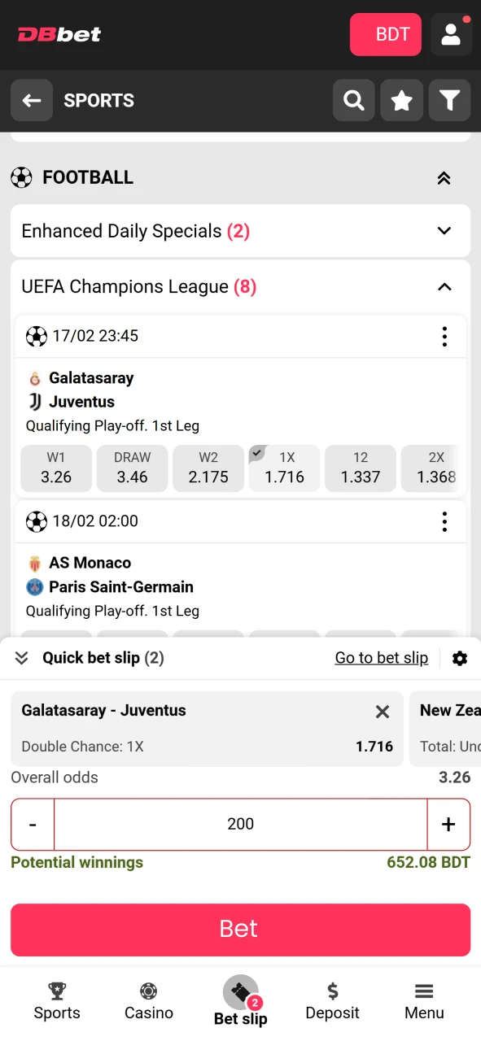Expand Enhanced Daily Specials section

tap(444, 231)
